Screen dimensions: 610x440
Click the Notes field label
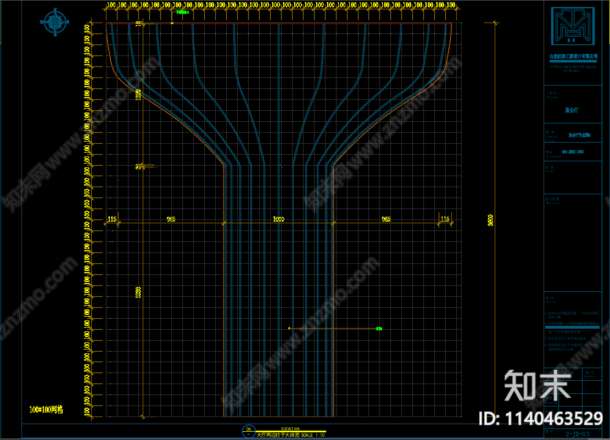tap(551, 168)
